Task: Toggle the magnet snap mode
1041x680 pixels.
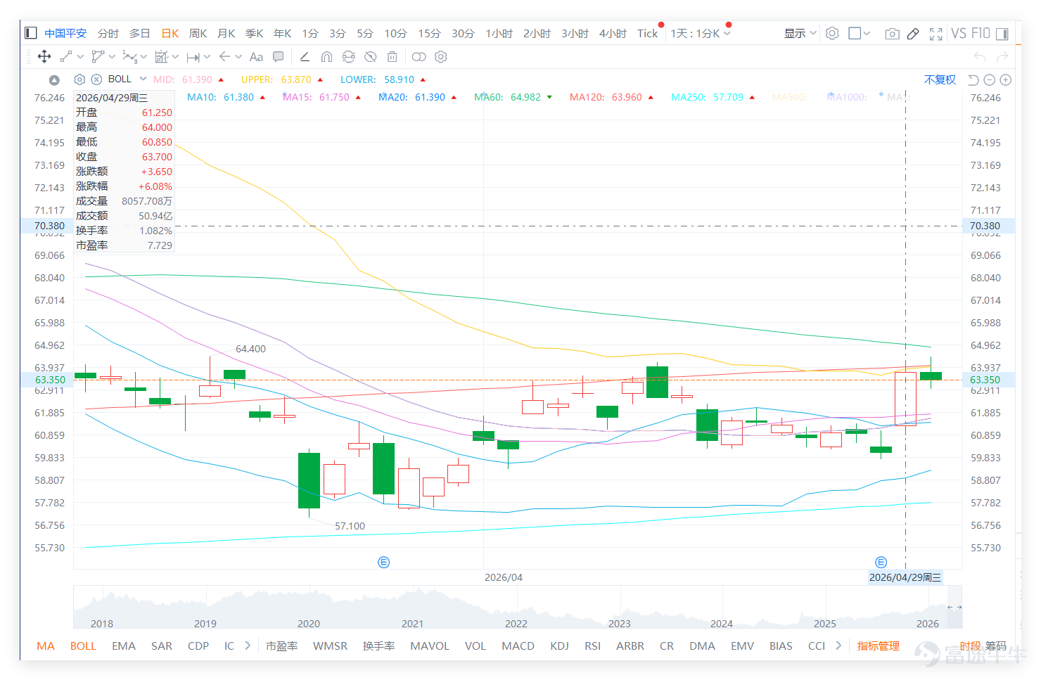Action: click(x=326, y=56)
